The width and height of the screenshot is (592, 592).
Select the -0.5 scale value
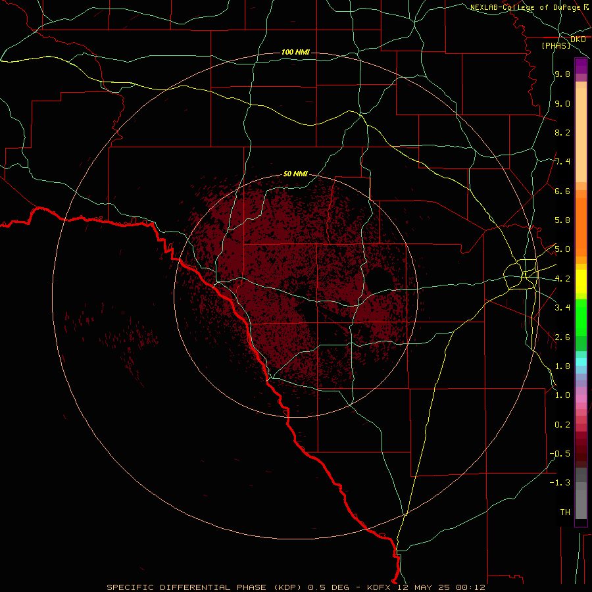pyautogui.click(x=560, y=454)
